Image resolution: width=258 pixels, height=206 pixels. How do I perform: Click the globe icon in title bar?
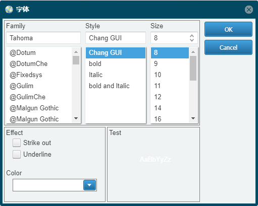[x=9, y=10]
